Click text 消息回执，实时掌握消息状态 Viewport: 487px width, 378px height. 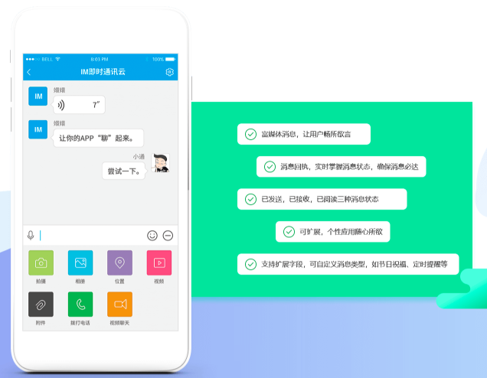point(325,167)
